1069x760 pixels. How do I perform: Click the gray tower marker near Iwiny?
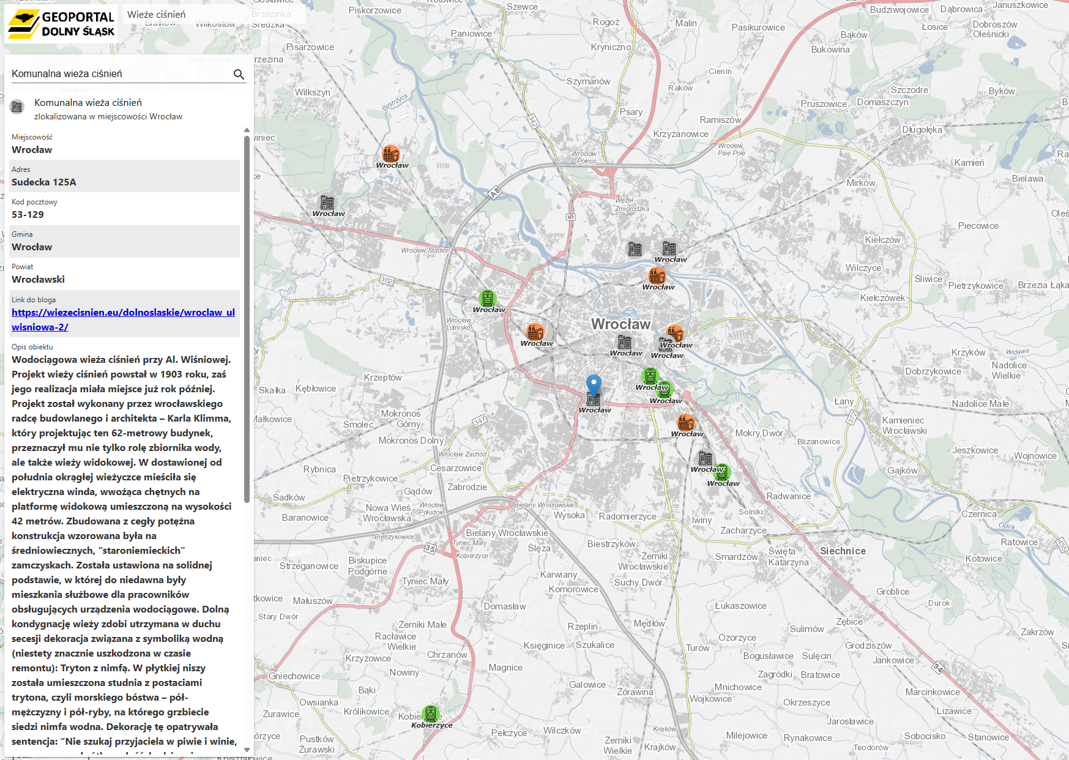click(x=705, y=457)
